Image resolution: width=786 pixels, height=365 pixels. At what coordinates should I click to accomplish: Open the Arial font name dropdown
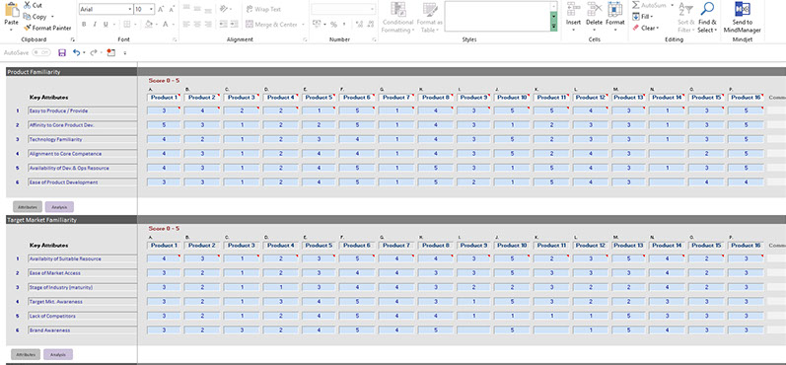click(x=130, y=10)
